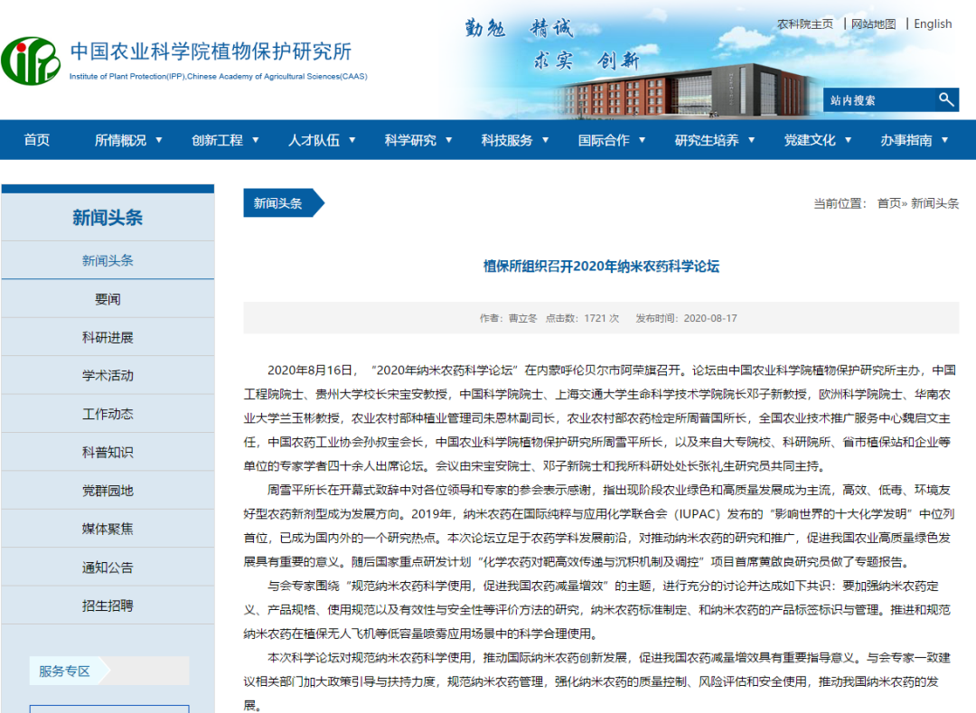
Task: Open the 国际合作 menu
Action: pyautogui.click(x=603, y=140)
